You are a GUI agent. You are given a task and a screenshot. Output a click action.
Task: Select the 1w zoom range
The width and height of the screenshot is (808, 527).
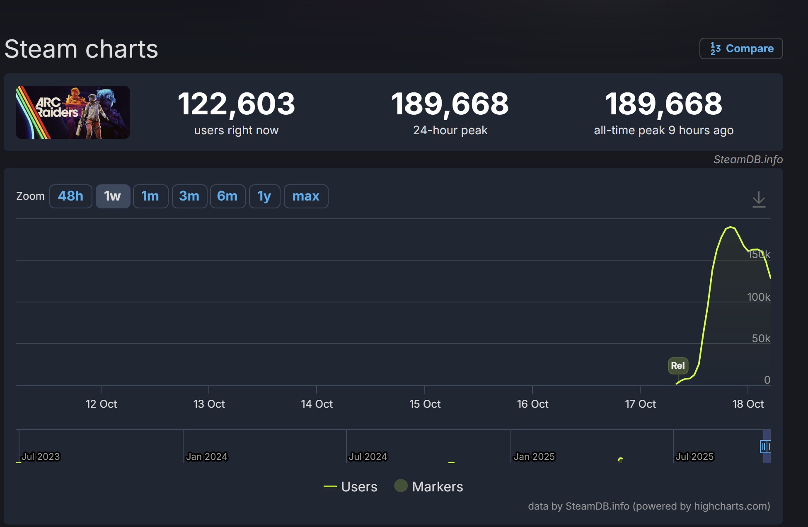point(113,196)
